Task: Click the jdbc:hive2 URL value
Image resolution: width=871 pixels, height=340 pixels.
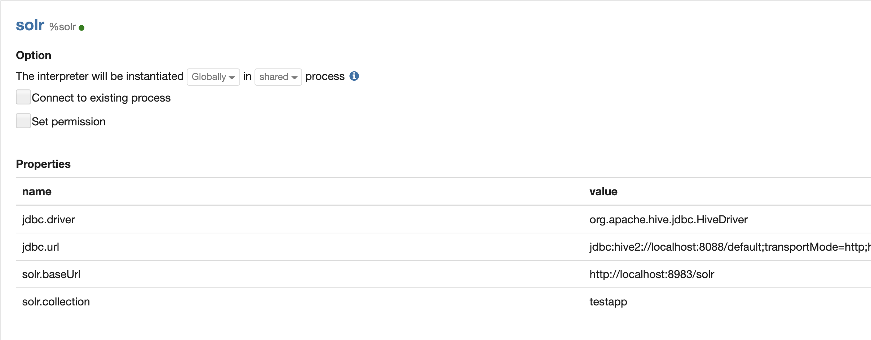Action: click(x=728, y=247)
